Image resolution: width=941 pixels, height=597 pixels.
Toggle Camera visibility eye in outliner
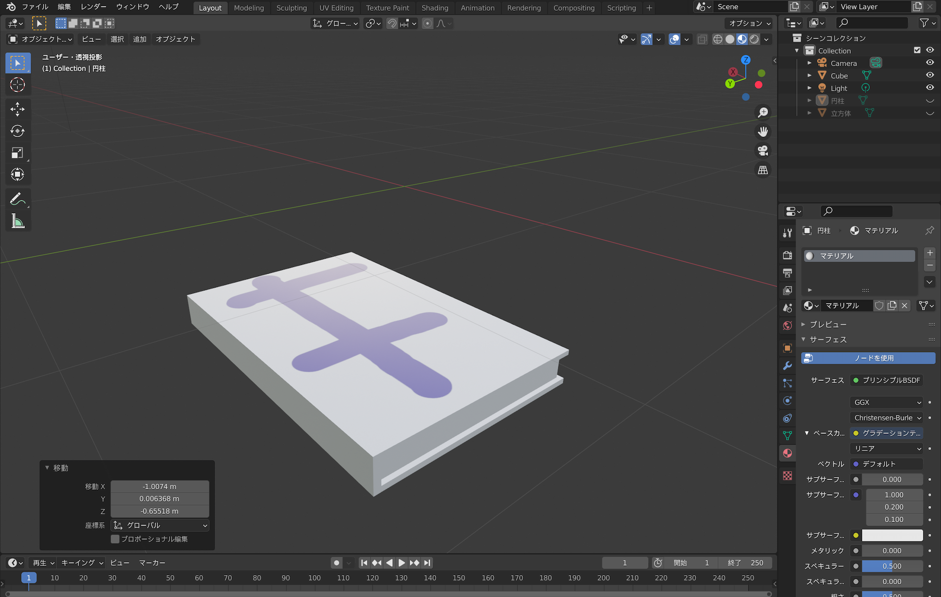pos(930,63)
